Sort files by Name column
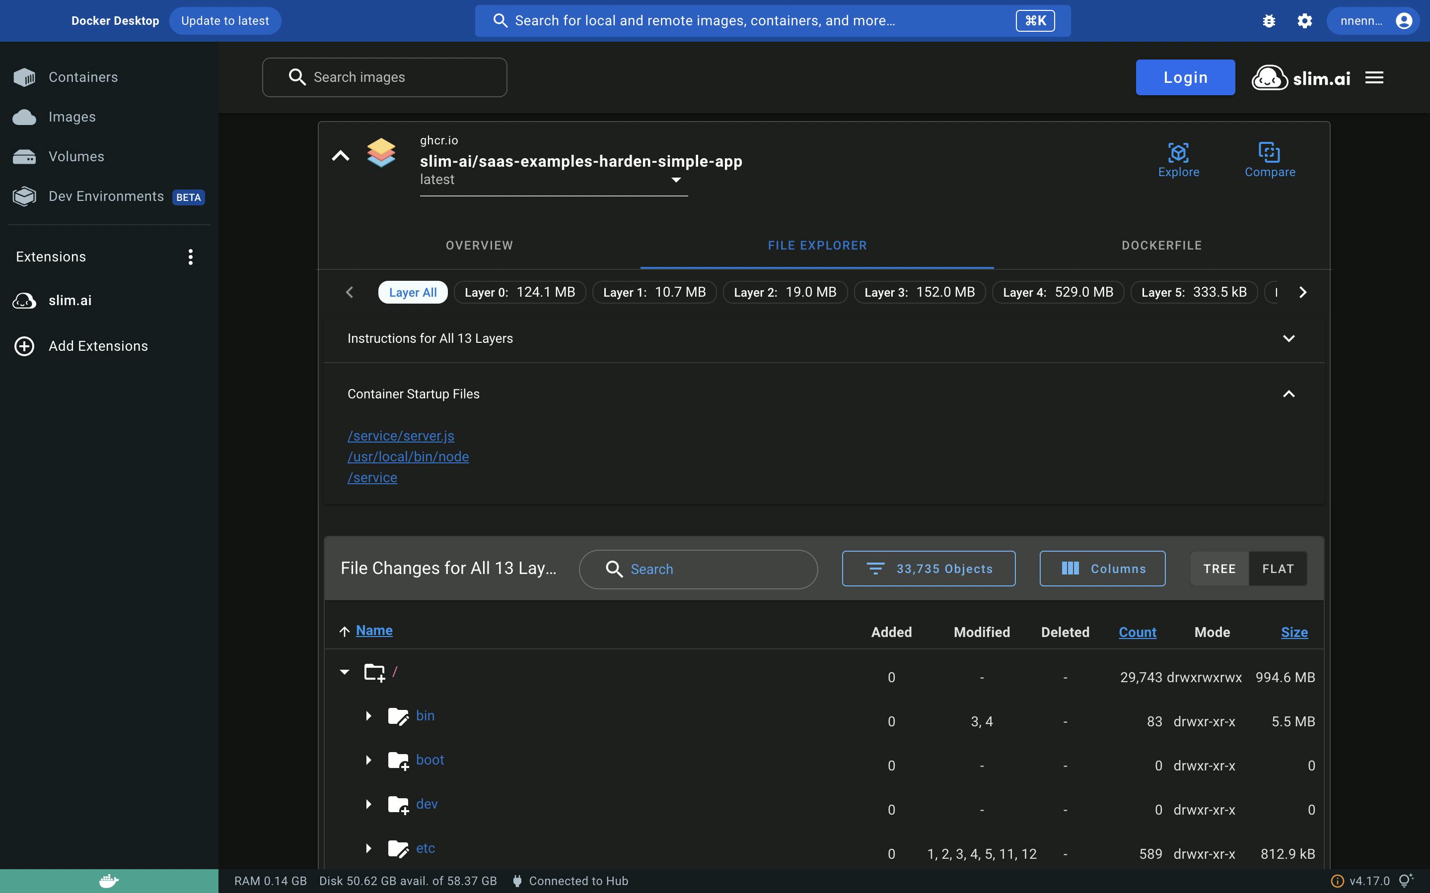This screenshot has height=893, width=1430. [x=374, y=631]
